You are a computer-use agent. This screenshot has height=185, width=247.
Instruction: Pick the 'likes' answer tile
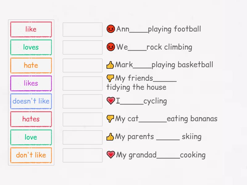click(31, 83)
